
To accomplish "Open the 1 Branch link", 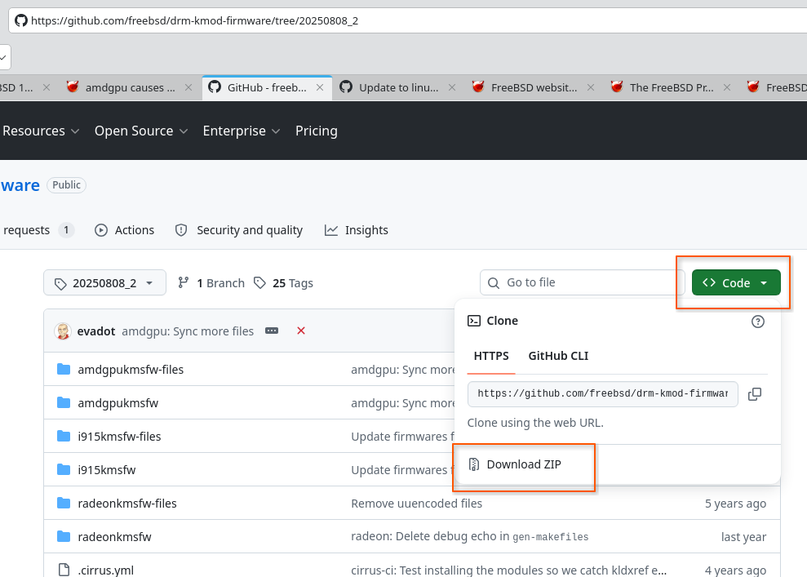I will (211, 282).
